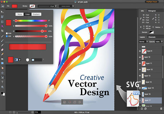Delete the layer with trash icon
164x114 pixels.
coord(161,109)
